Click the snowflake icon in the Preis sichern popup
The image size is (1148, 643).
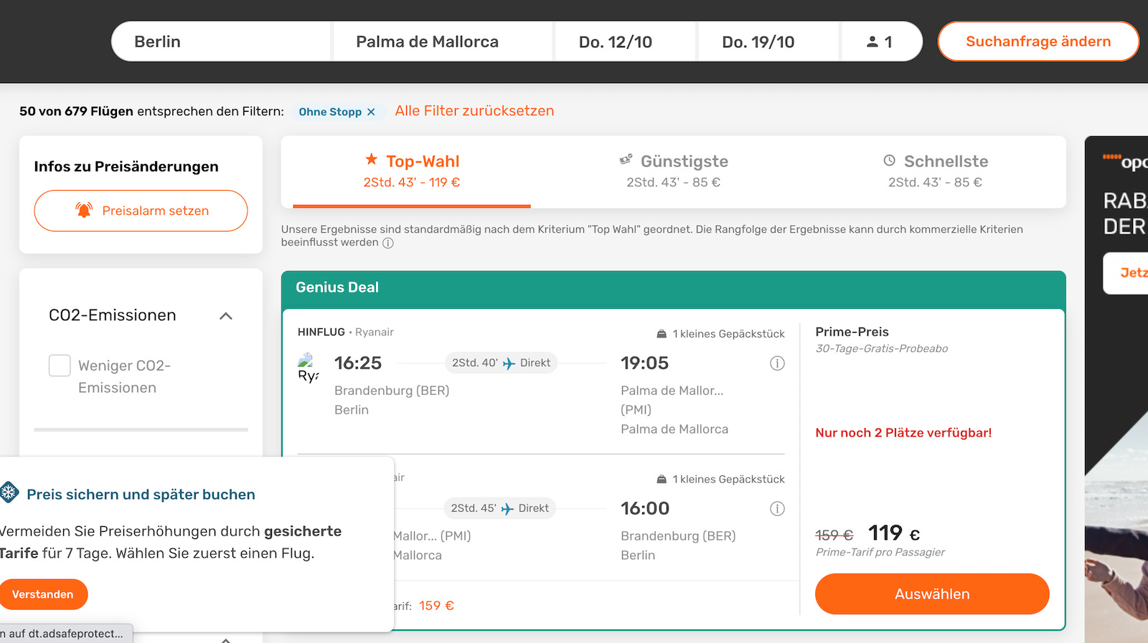[x=9, y=493]
